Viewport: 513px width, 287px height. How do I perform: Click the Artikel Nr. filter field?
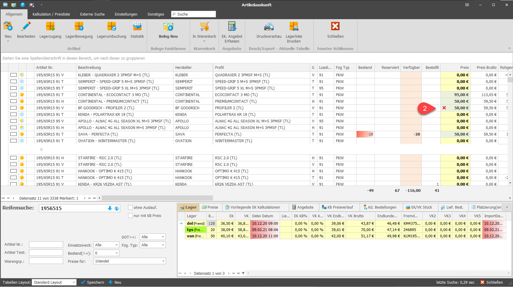[x=46, y=245]
